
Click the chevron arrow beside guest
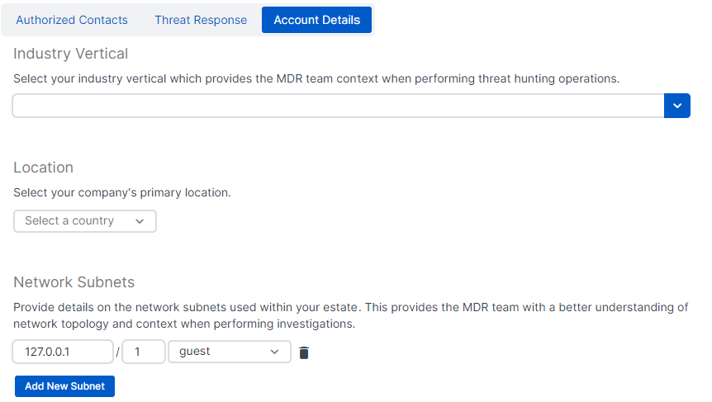point(275,352)
